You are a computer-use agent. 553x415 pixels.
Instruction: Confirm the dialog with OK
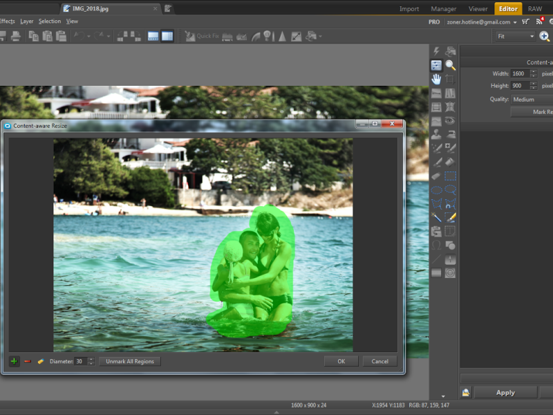(x=341, y=361)
